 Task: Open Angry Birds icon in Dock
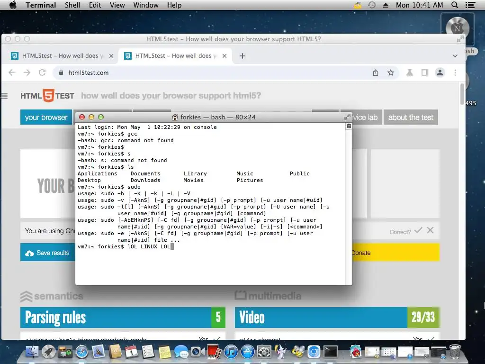pos(355,352)
